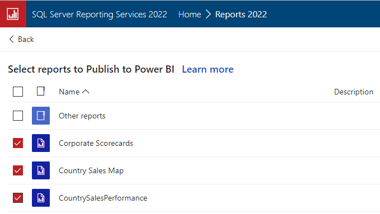Click the Corporate Scorecards report icon
Image resolution: width=380 pixels, height=214 pixels.
click(41, 143)
